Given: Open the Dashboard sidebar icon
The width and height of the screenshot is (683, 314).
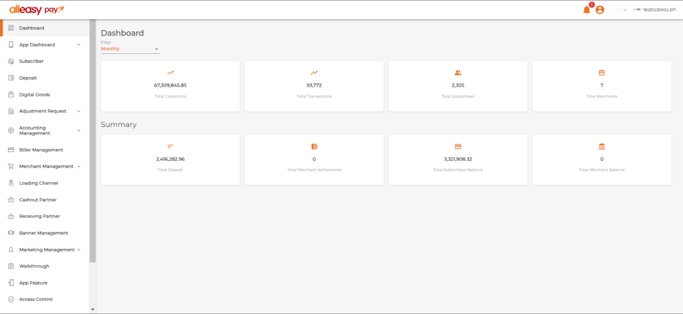Looking at the screenshot, I should click(10, 28).
